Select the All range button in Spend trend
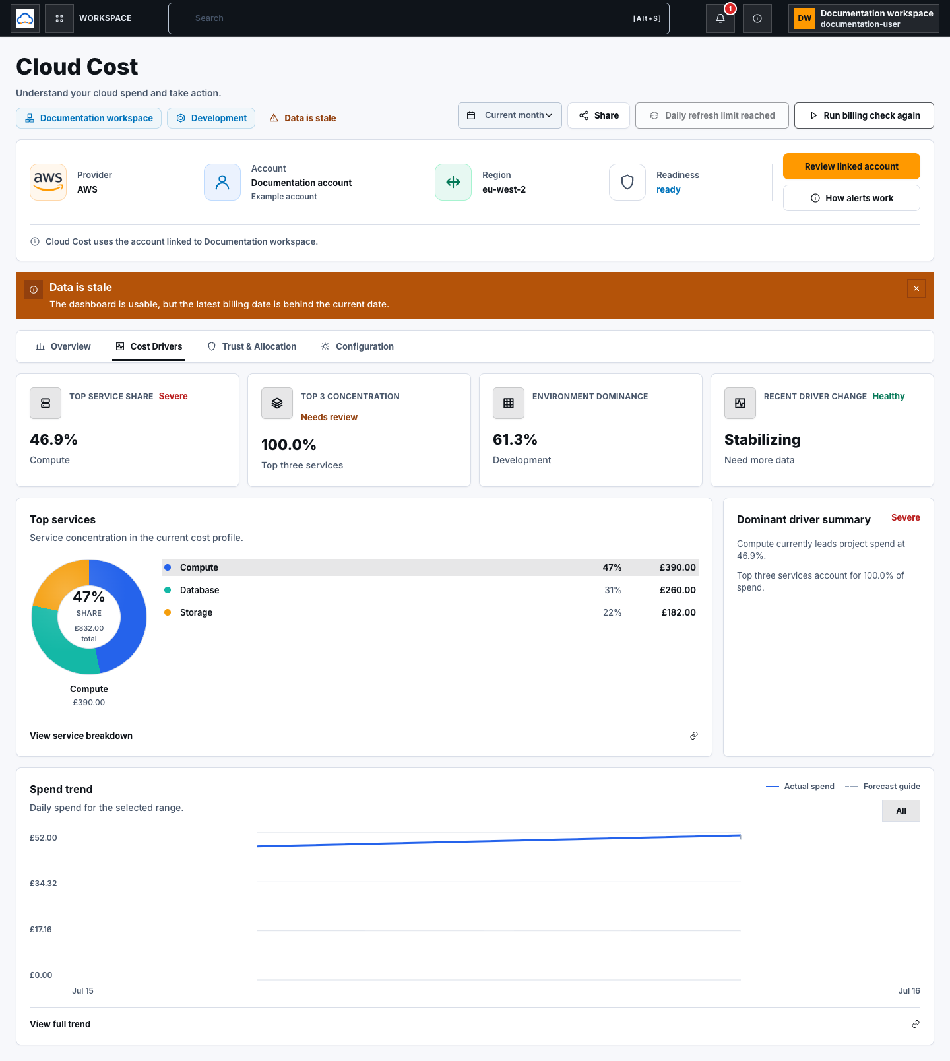This screenshot has width=950, height=1061. pyautogui.click(x=901, y=811)
